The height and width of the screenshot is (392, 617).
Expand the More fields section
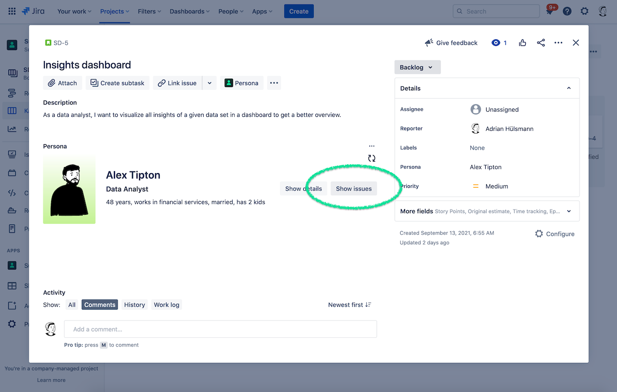487,211
